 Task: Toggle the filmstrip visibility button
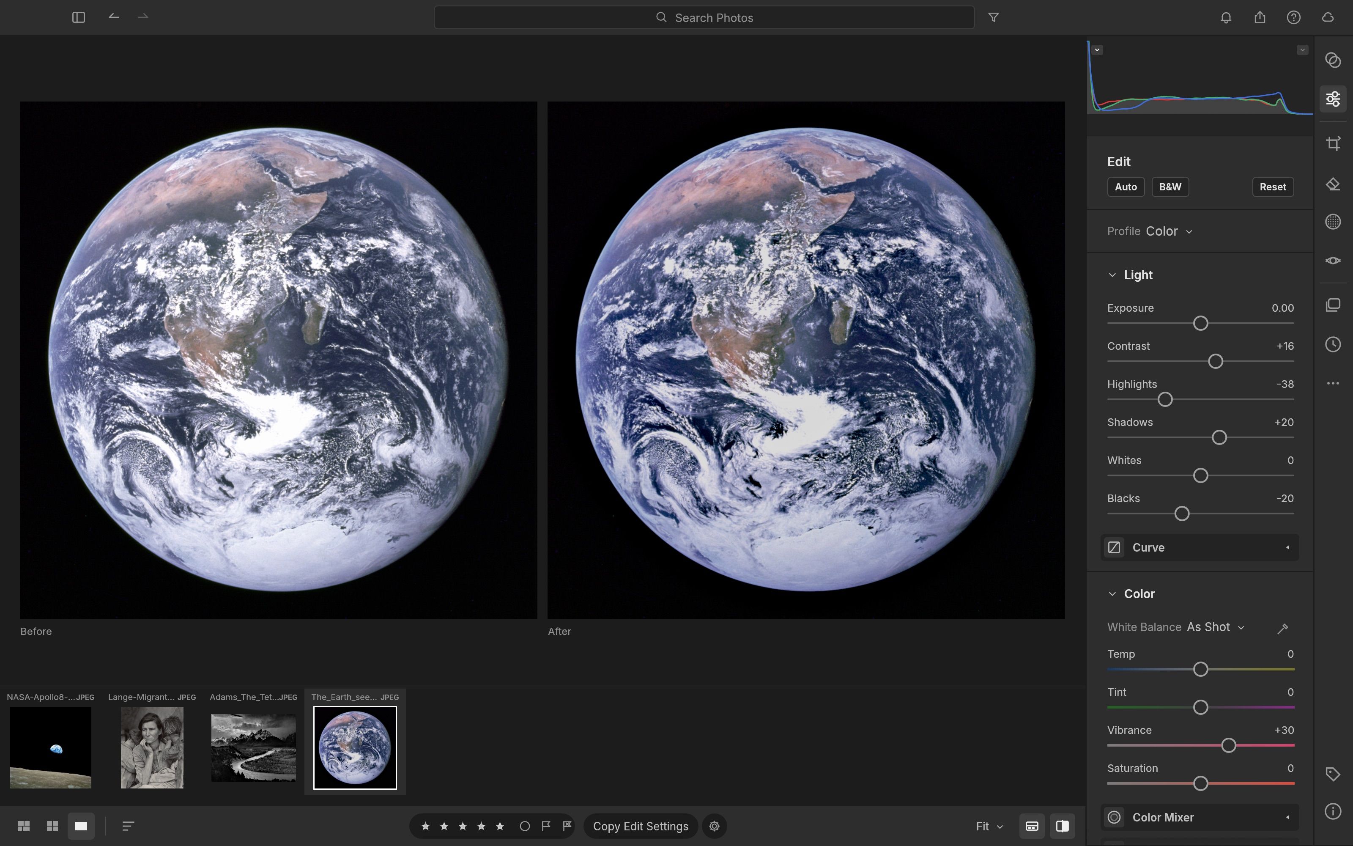[1032, 827]
